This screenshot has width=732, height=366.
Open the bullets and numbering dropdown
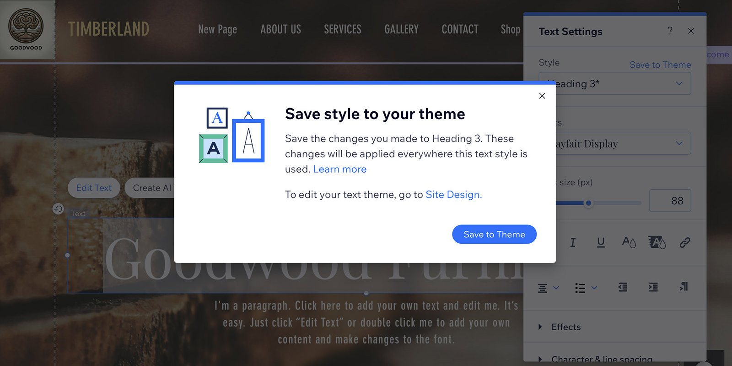(586, 288)
